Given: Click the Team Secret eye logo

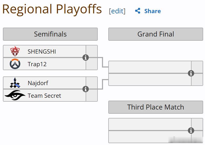Looking at the screenshot, I should pyautogui.click(x=15, y=95).
